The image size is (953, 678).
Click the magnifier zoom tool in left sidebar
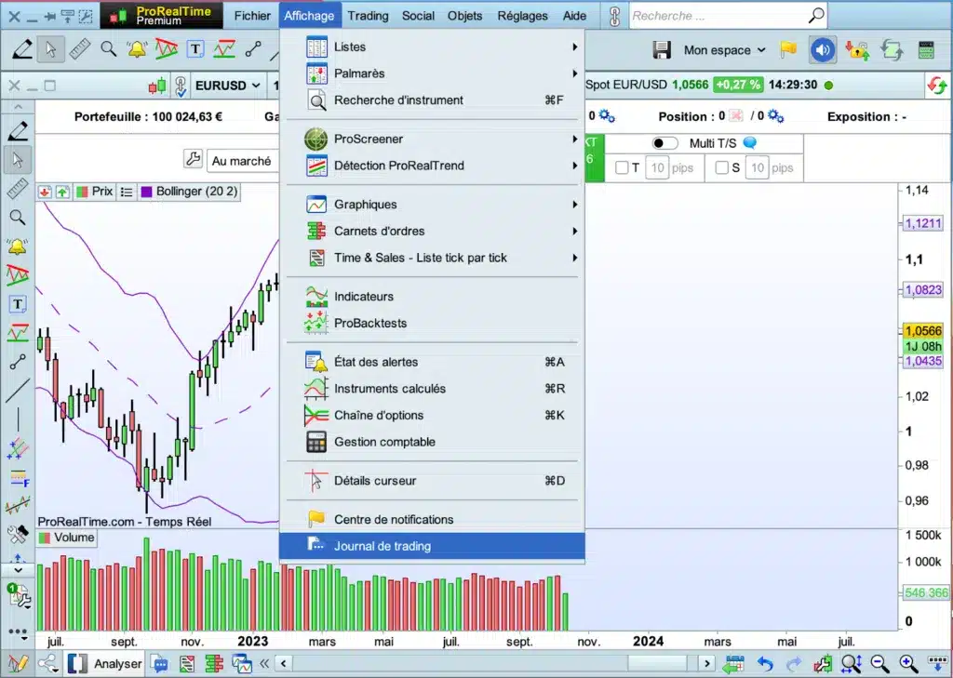tap(17, 218)
